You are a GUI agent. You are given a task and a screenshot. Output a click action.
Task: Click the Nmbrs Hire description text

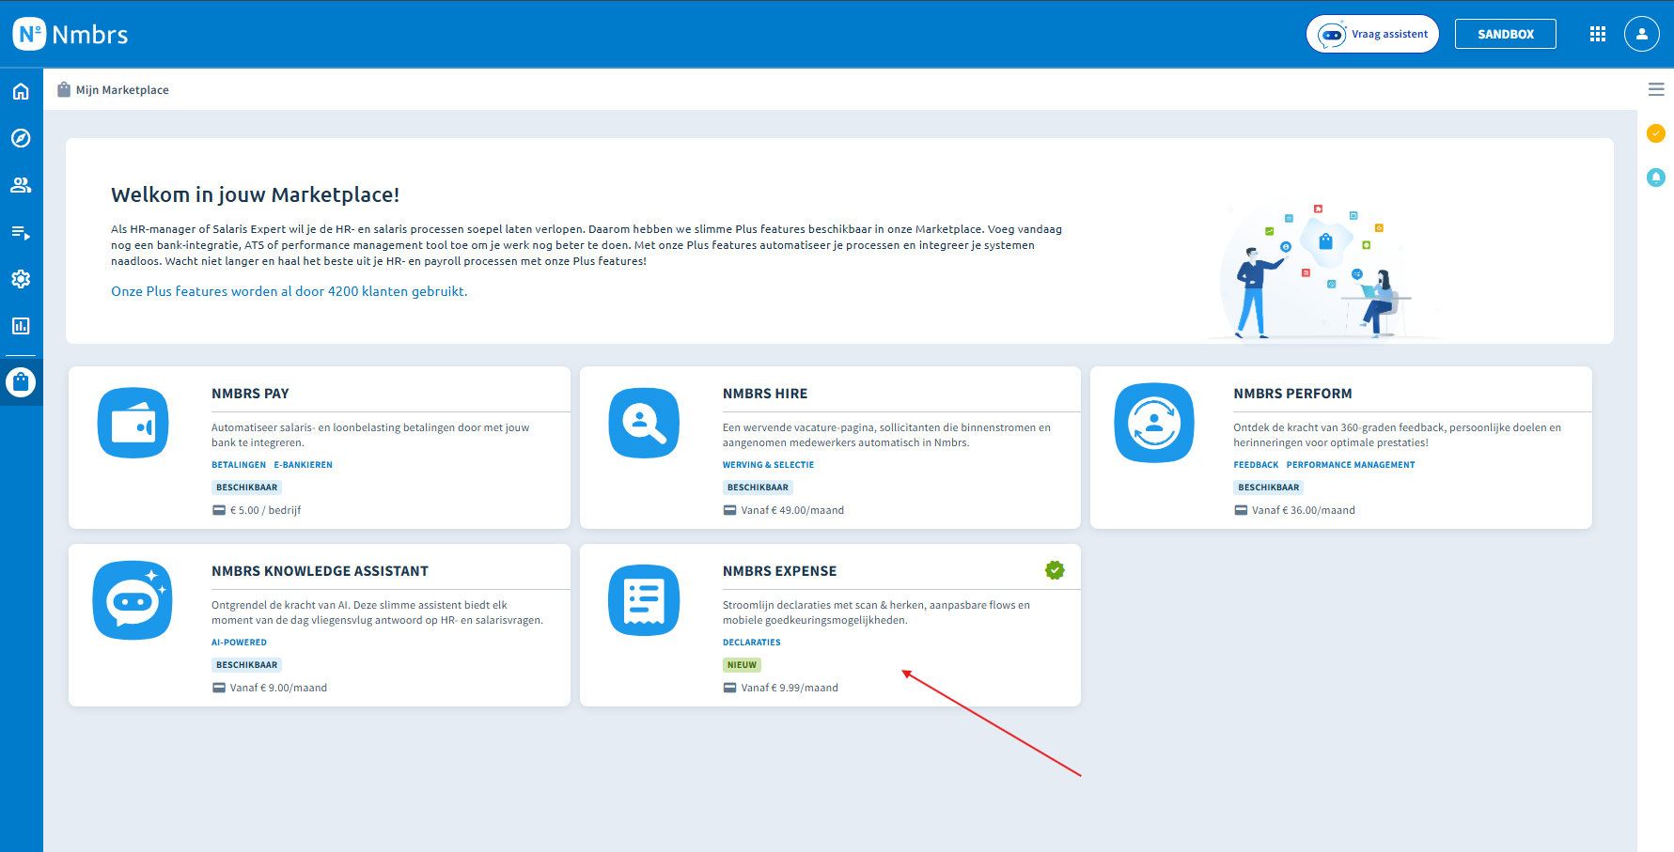[x=886, y=435]
